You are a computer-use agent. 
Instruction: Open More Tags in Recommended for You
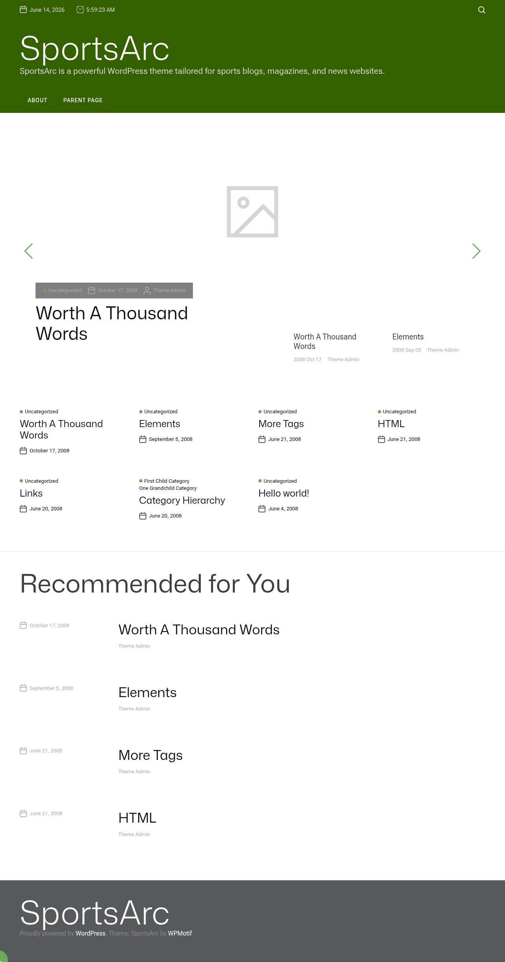click(x=150, y=755)
